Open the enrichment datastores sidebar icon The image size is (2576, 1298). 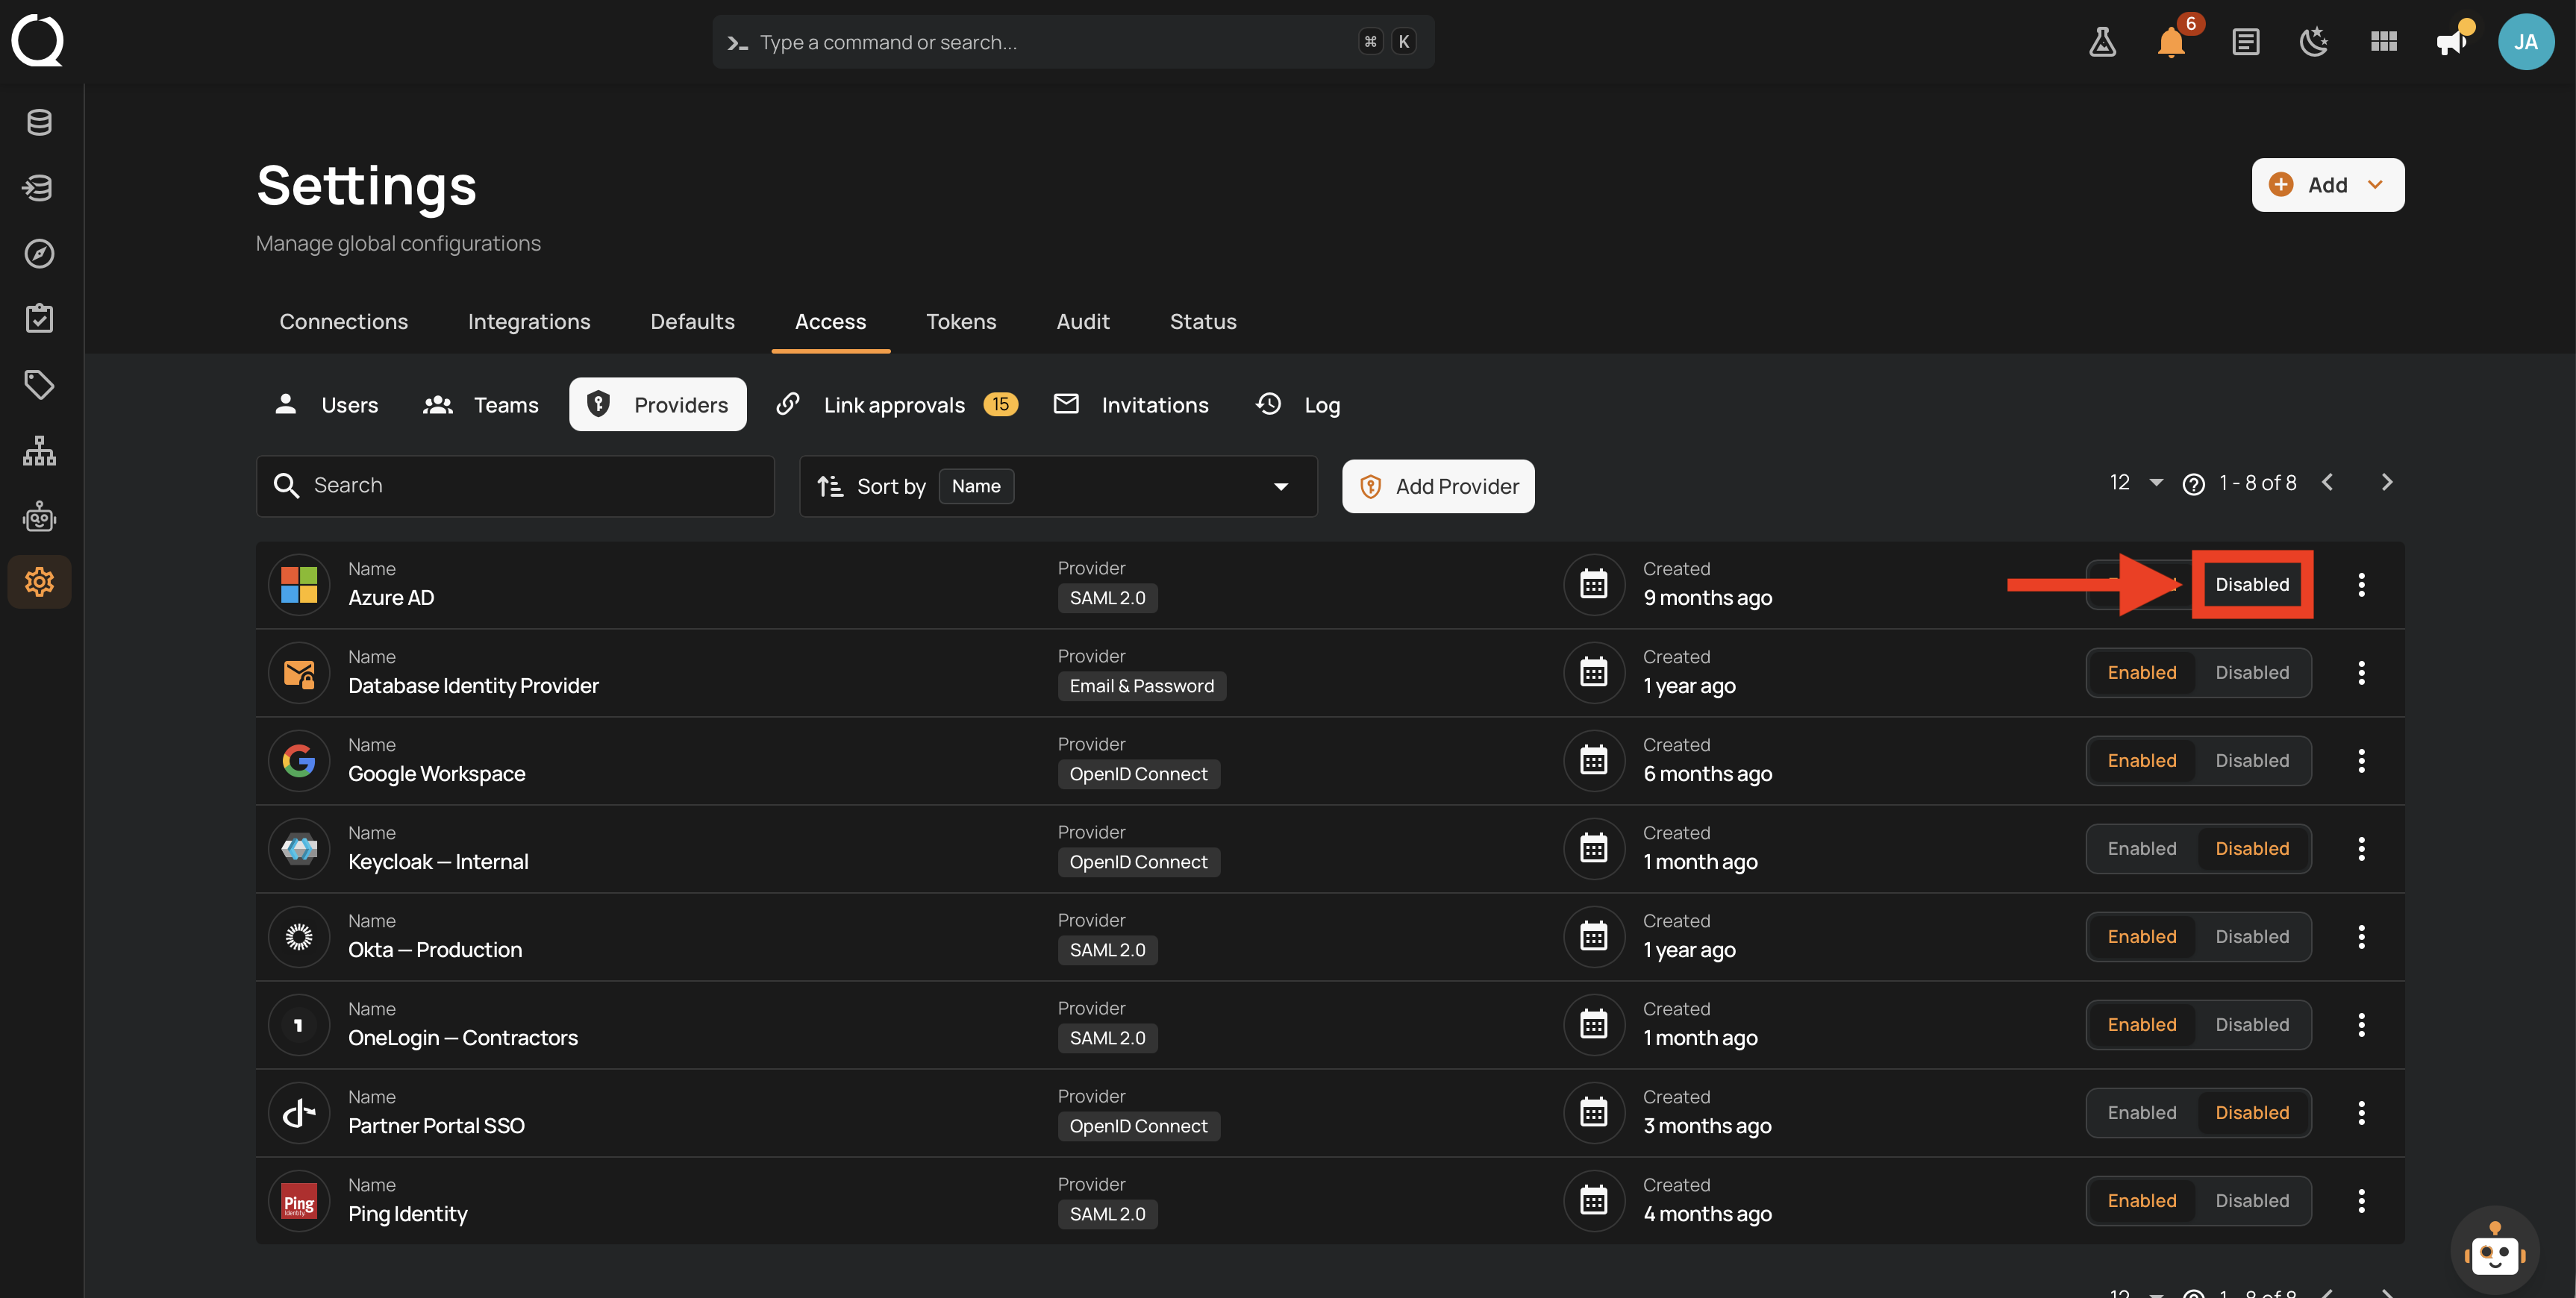click(x=39, y=188)
